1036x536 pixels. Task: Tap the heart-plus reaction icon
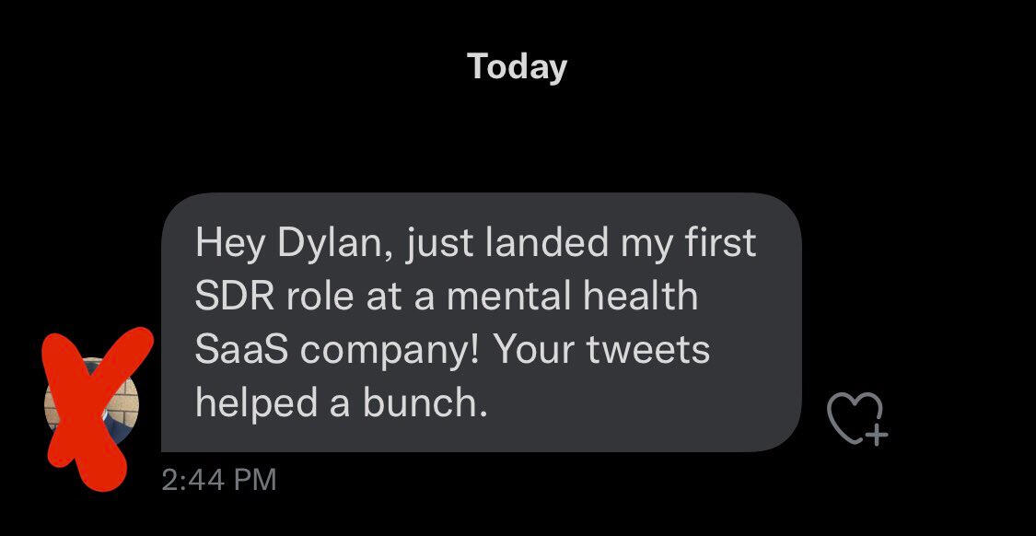(856, 419)
